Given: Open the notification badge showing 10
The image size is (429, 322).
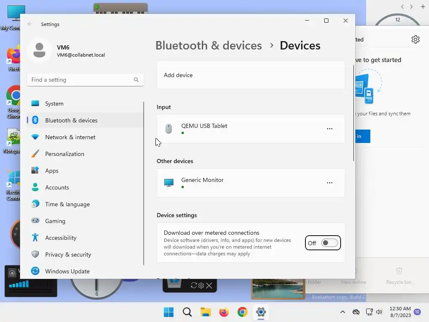Looking at the screenshot, I should click(417, 312).
